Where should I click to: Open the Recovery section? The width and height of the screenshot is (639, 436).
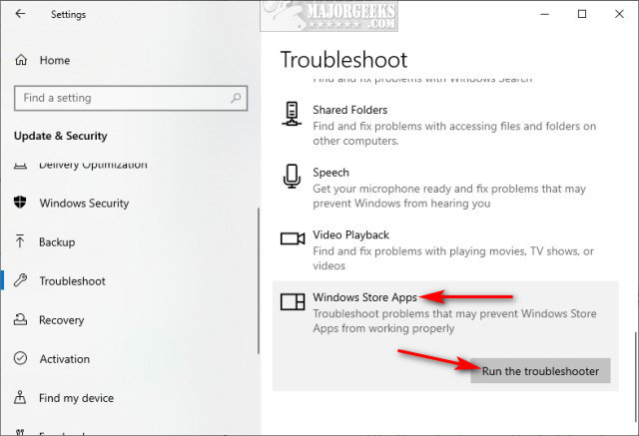62,320
